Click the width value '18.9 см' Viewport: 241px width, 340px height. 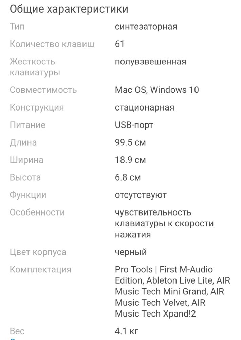click(x=130, y=160)
